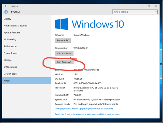Screen dimensions: 163x123
Task: Click OS Build value 10586.36
Action: click(x=78, y=79)
